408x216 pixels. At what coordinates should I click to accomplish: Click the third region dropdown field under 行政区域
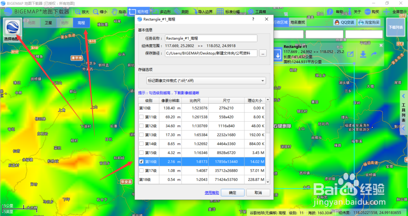pyautogui.click(x=364, y=34)
